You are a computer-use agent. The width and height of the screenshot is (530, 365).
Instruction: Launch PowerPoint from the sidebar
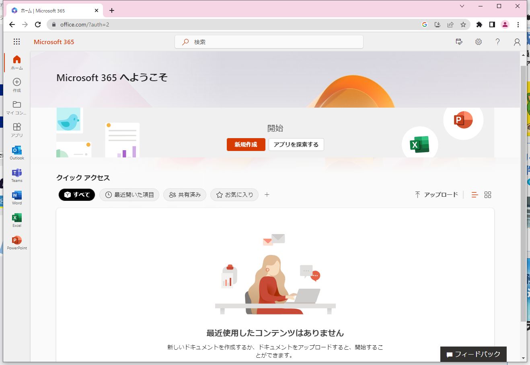tap(17, 243)
